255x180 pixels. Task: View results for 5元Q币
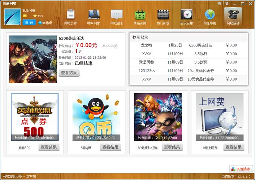pos(111,147)
